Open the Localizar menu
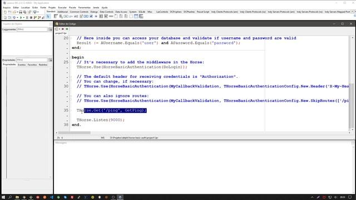This screenshot has height=200, width=356. [26, 7]
